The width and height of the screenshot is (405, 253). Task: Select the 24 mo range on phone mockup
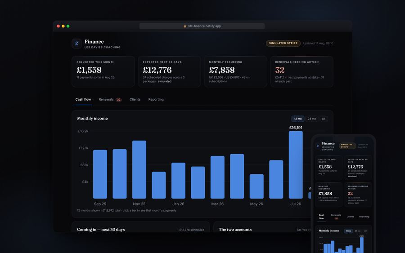click(357, 231)
